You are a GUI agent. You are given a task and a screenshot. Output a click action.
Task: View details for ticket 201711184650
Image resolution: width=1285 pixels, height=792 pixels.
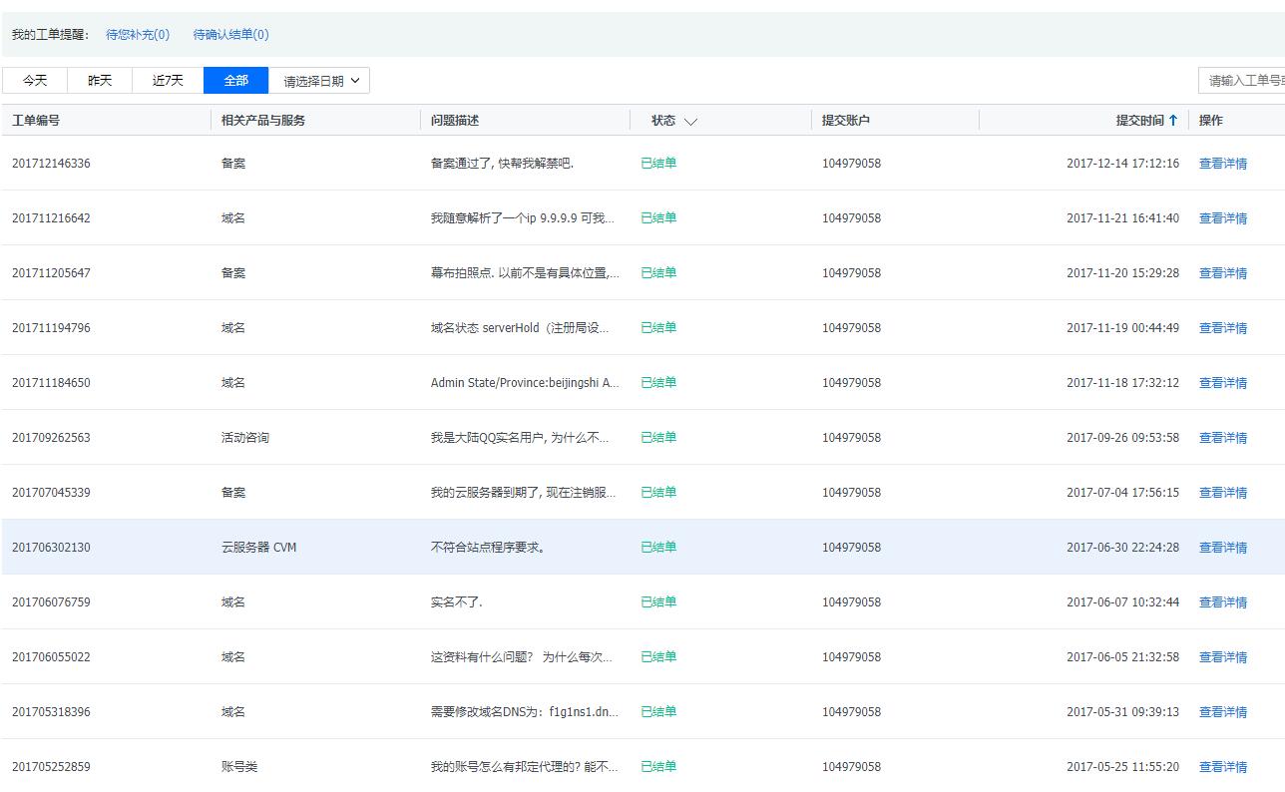click(x=1223, y=383)
